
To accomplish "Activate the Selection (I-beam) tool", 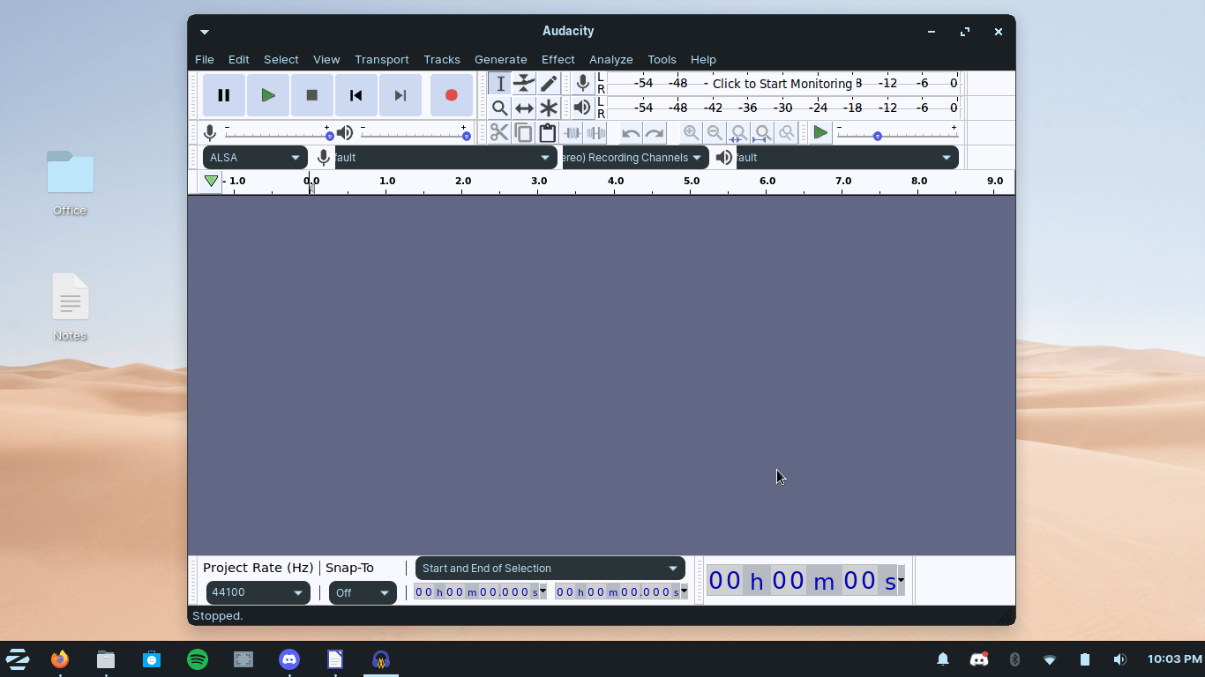I will pos(500,84).
